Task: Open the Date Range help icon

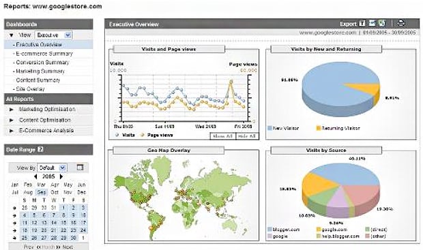Action: [x=40, y=149]
